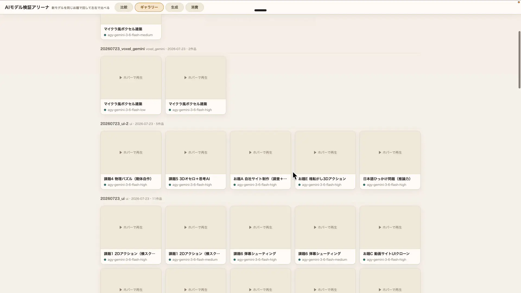Open 課題1 2Dアクション flash-medium thumbnail
The width and height of the screenshot is (521, 293).
pos(196,227)
